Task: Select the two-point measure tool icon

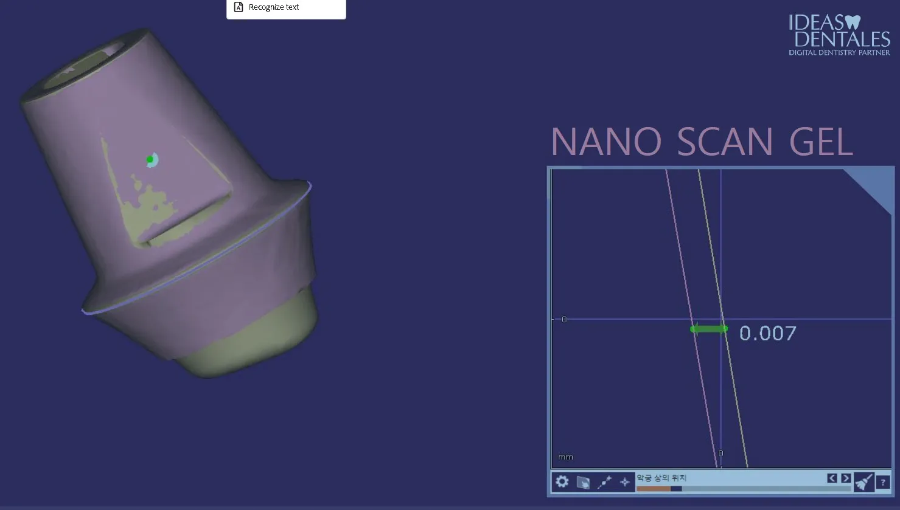Action: pyautogui.click(x=604, y=483)
